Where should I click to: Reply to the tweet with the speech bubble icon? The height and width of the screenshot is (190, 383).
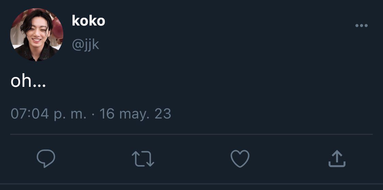46,158
